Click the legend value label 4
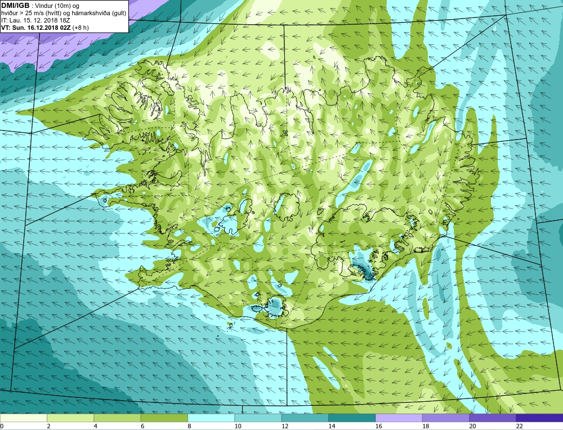 pos(96,426)
